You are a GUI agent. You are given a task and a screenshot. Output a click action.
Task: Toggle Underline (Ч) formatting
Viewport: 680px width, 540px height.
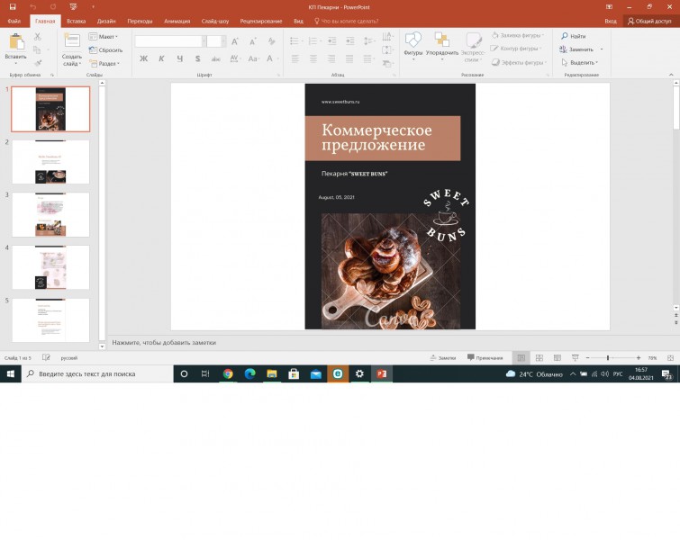coord(179,58)
